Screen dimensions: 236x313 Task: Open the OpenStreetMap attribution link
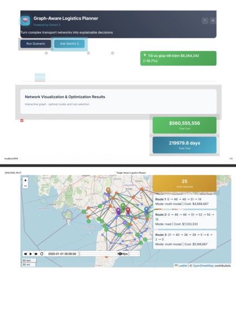point(203,265)
